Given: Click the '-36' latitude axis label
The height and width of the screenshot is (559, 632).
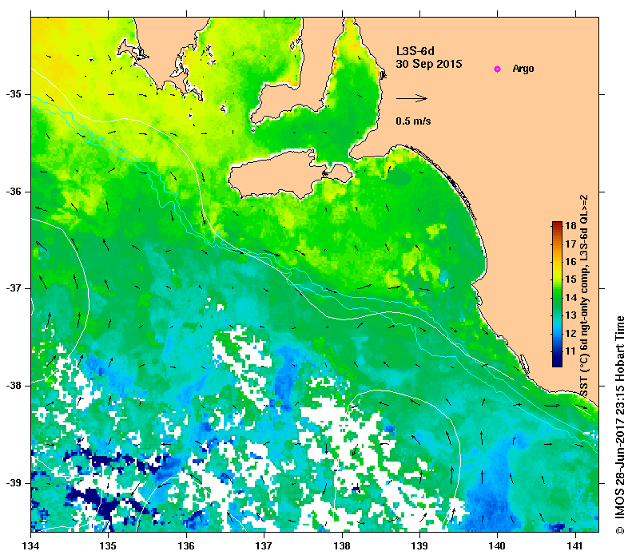Looking at the screenshot, I should coord(14,192).
